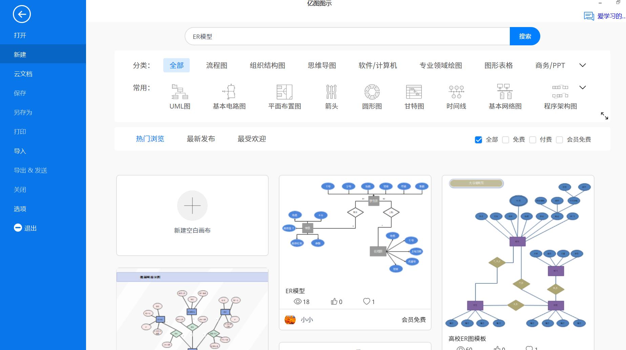Expand more common templates via the chevron

click(582, 87)
